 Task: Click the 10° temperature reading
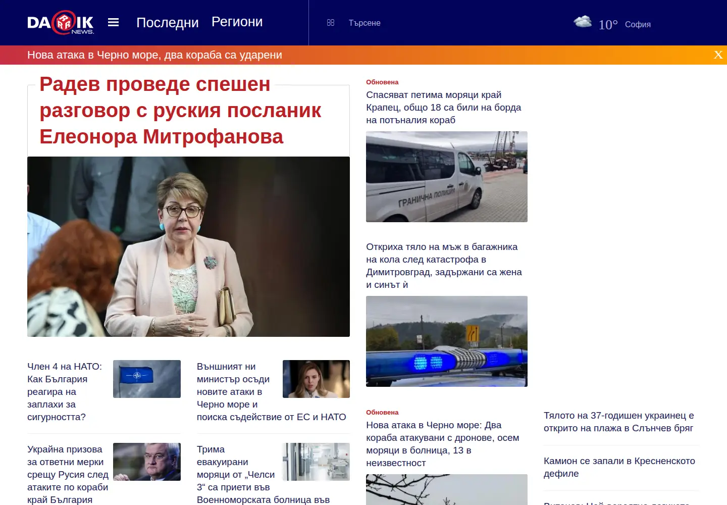608,25
